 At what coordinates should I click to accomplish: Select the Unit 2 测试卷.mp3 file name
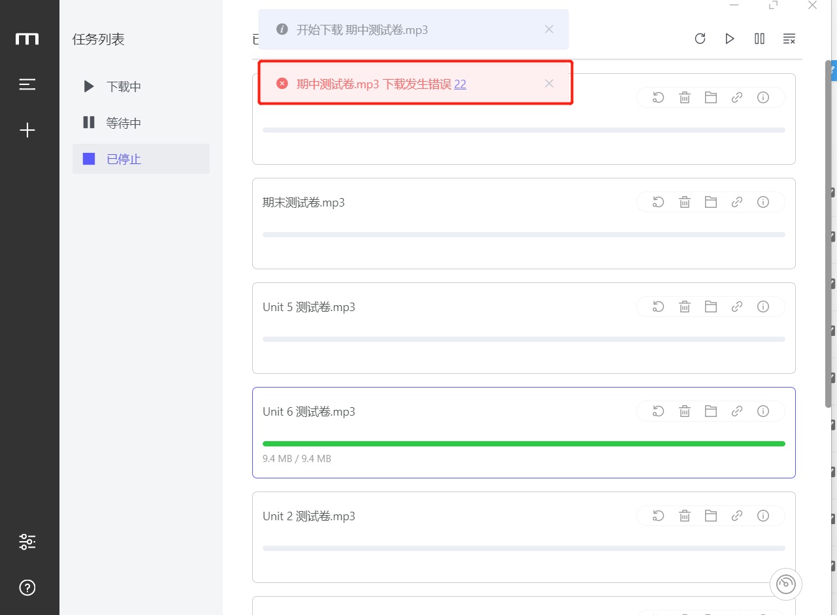[309, 516]
